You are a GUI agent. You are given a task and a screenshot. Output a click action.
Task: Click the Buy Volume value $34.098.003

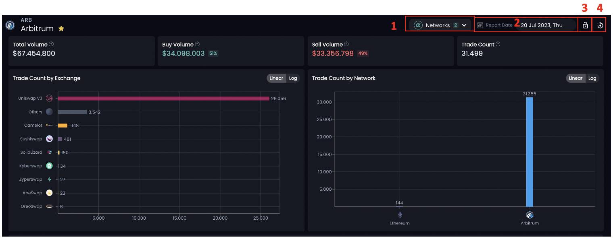(183, 54)
